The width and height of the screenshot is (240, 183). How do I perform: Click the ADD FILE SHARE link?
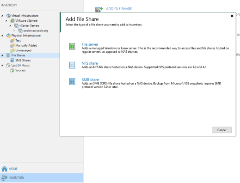(119, 9)
